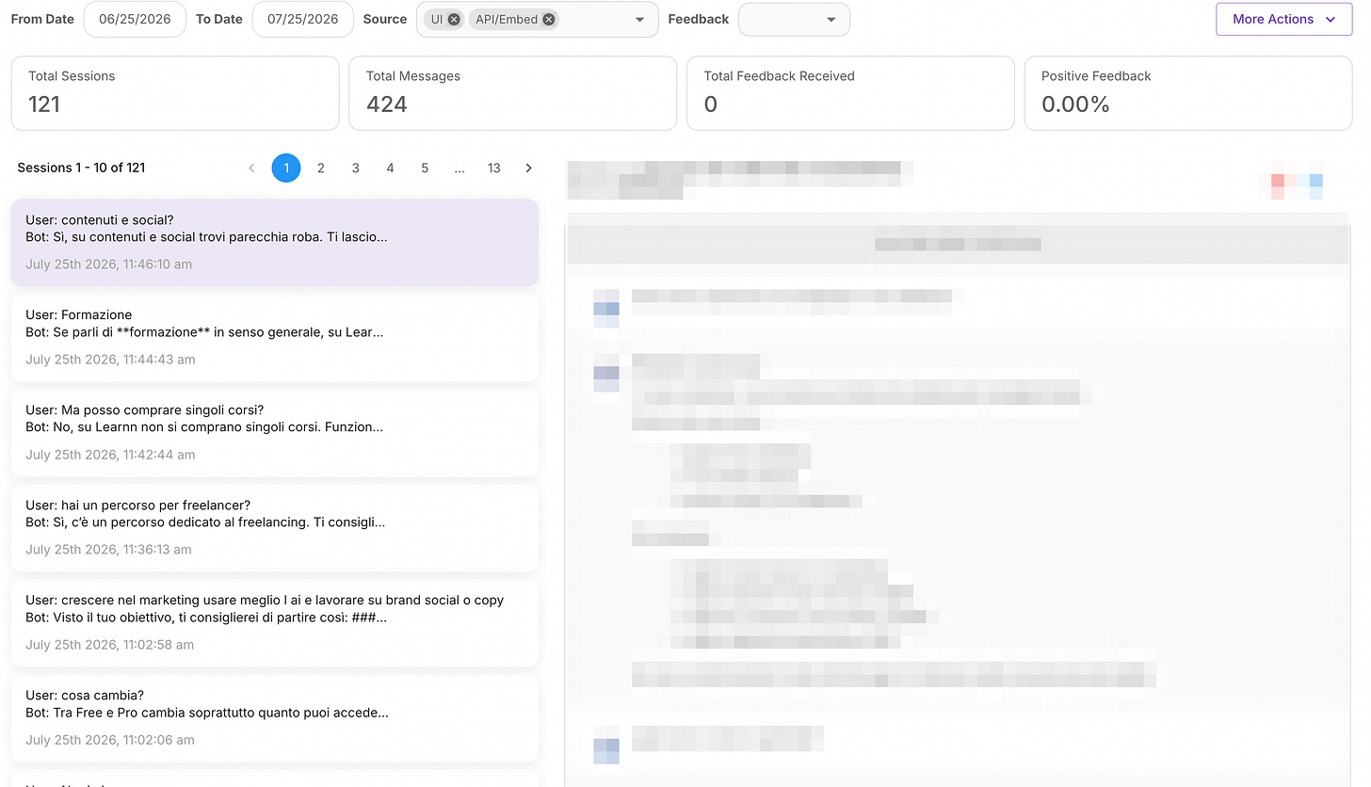Edit the From Date field
The image size is (1371, 787).
coord(135,19)
